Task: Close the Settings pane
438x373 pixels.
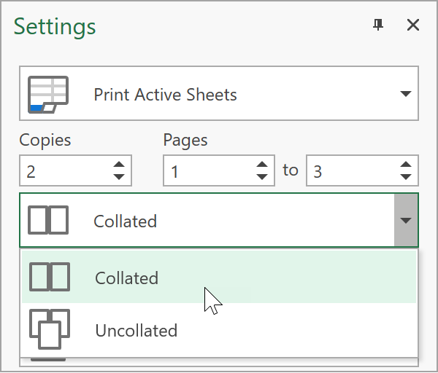Action: pos(412,25)
